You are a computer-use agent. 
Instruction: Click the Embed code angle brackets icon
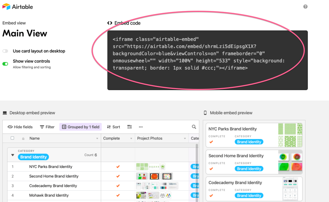[109, 23]
